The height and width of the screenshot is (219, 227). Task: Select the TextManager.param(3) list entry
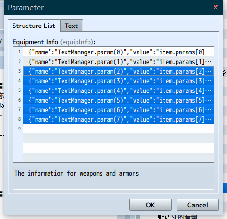(118, 81)
